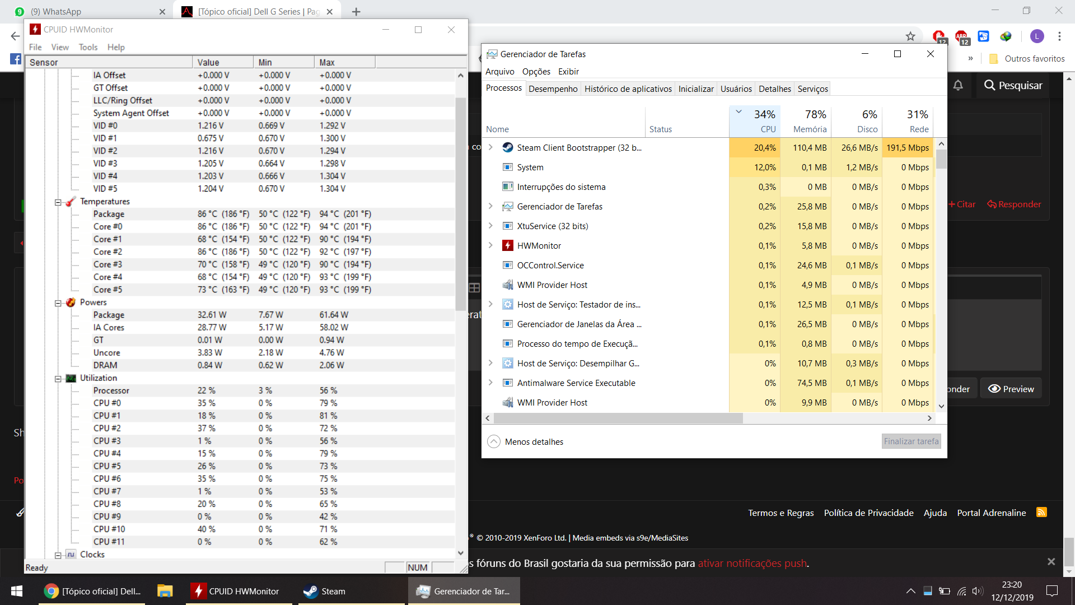Viewport: 1075px width, 605px height.
Task: Click Finalizar tarefa button
Action: pos(911,441)
